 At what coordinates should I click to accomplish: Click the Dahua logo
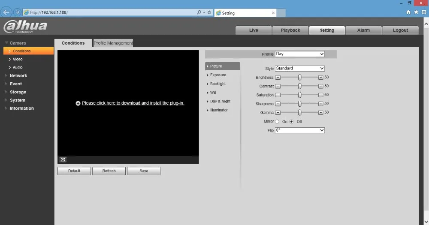[x=25, y=27]
